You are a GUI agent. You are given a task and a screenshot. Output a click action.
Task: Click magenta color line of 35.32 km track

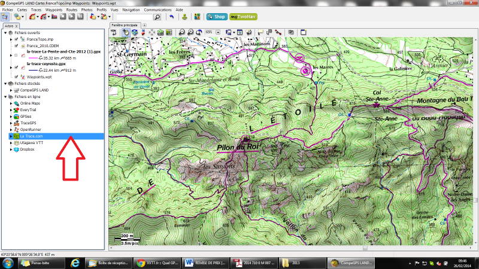tap(33, 58)
